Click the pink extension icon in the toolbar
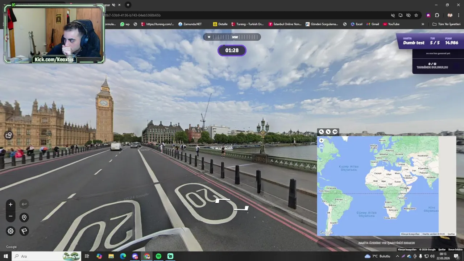This screenshot has width=464, height=261. coord(428,15)
